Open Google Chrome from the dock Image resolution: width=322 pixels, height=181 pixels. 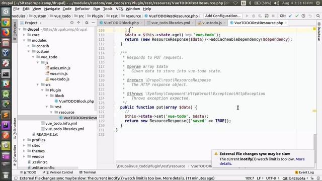pos(6,22)
